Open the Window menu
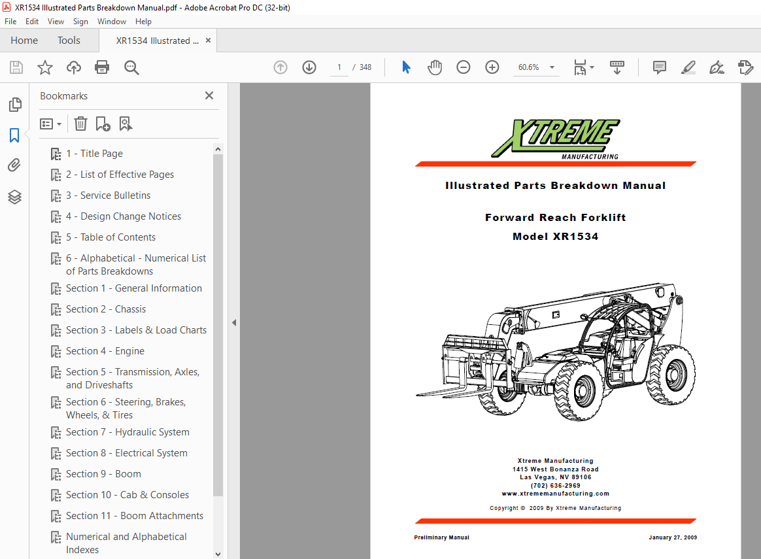Viewport: 761px width, 559px height. click(x=112, y=22)
